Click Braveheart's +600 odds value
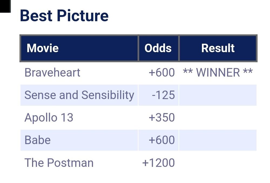 pyautogui.click(x=162, y=73)
